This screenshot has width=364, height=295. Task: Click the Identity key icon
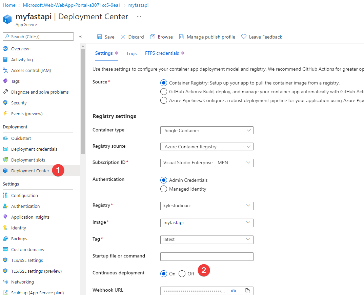coord(5,228)
